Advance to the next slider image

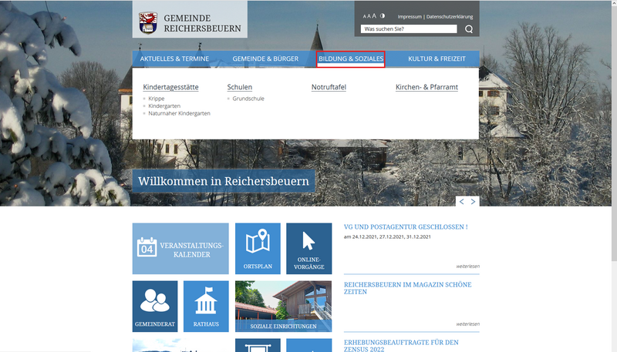pyautogui.click(x=474, y=201)
